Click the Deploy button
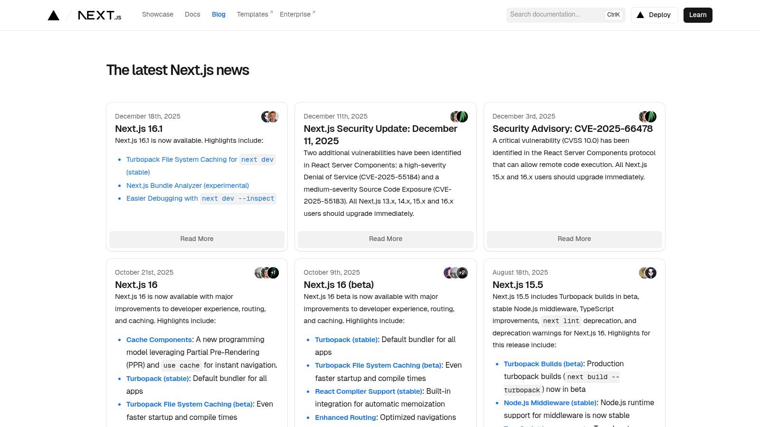 click(x=654, y=15)
